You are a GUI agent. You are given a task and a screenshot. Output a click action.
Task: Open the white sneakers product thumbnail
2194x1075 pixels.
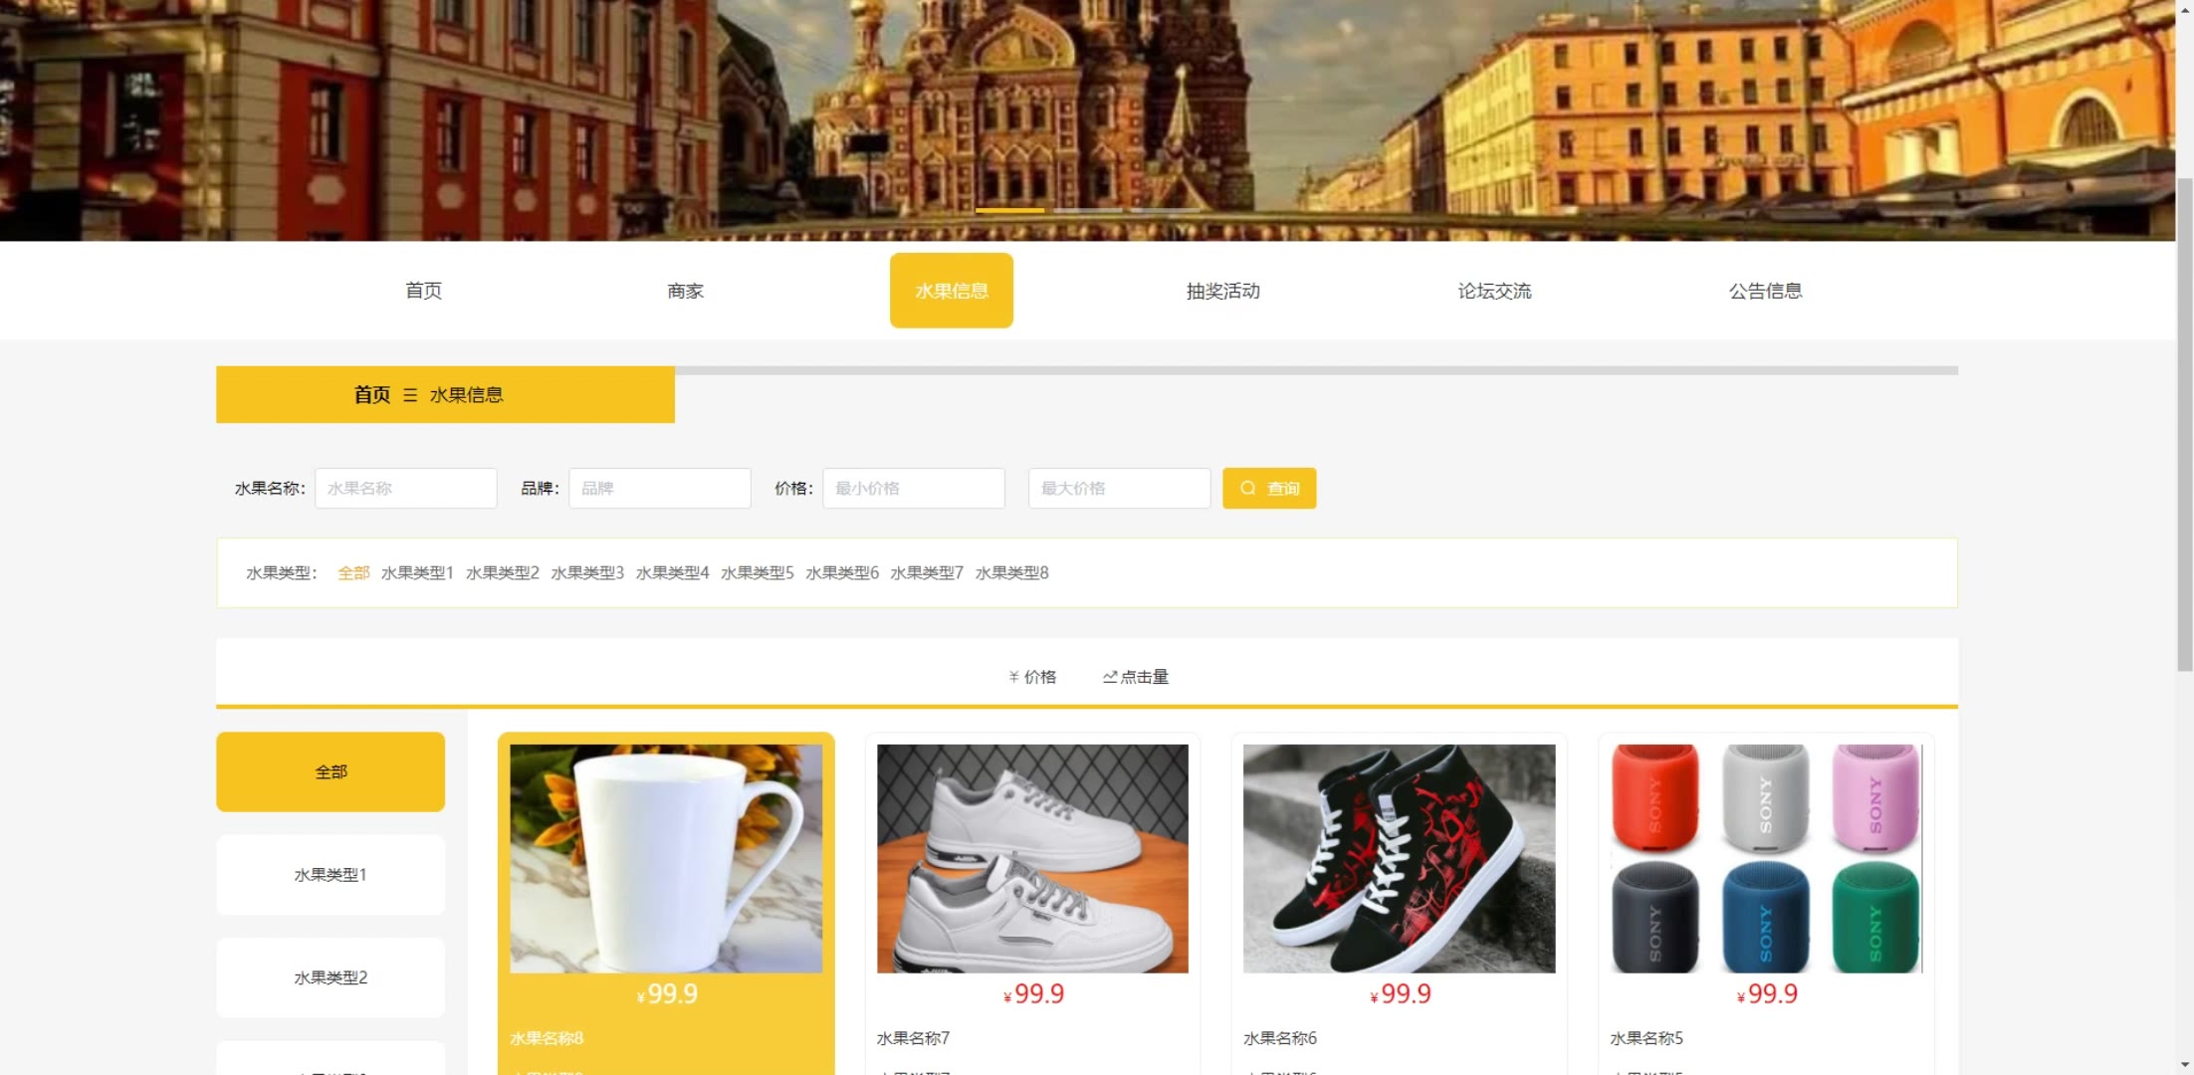(x=1032, y=858)
